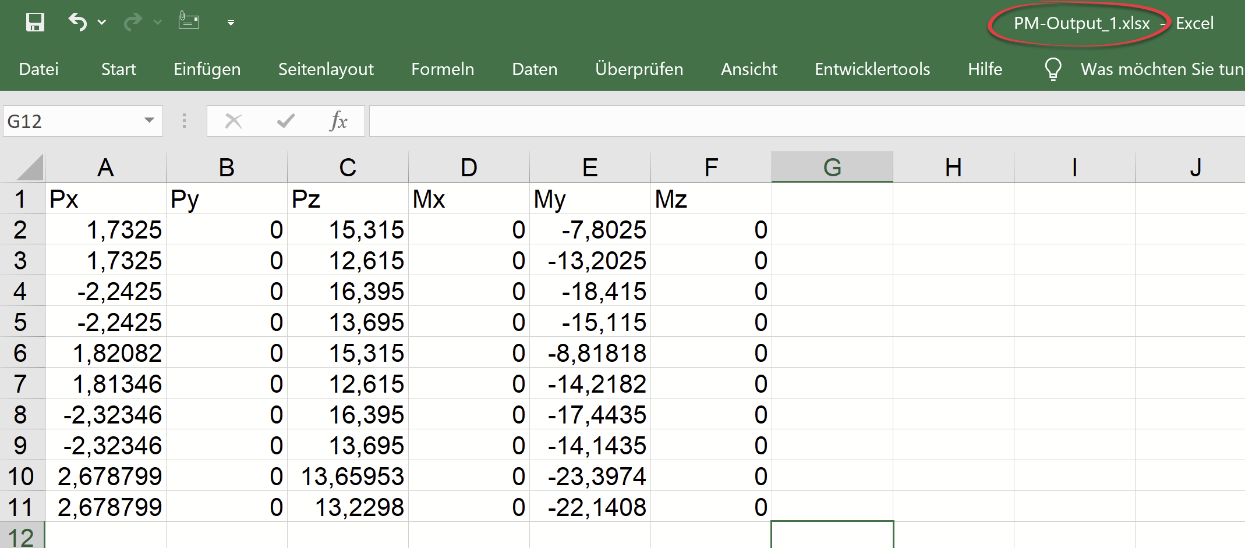Open the Überprüfen ribbon tab
Image resolution: width=1245 pixels, height=548 pixels.
click(639, 69)
